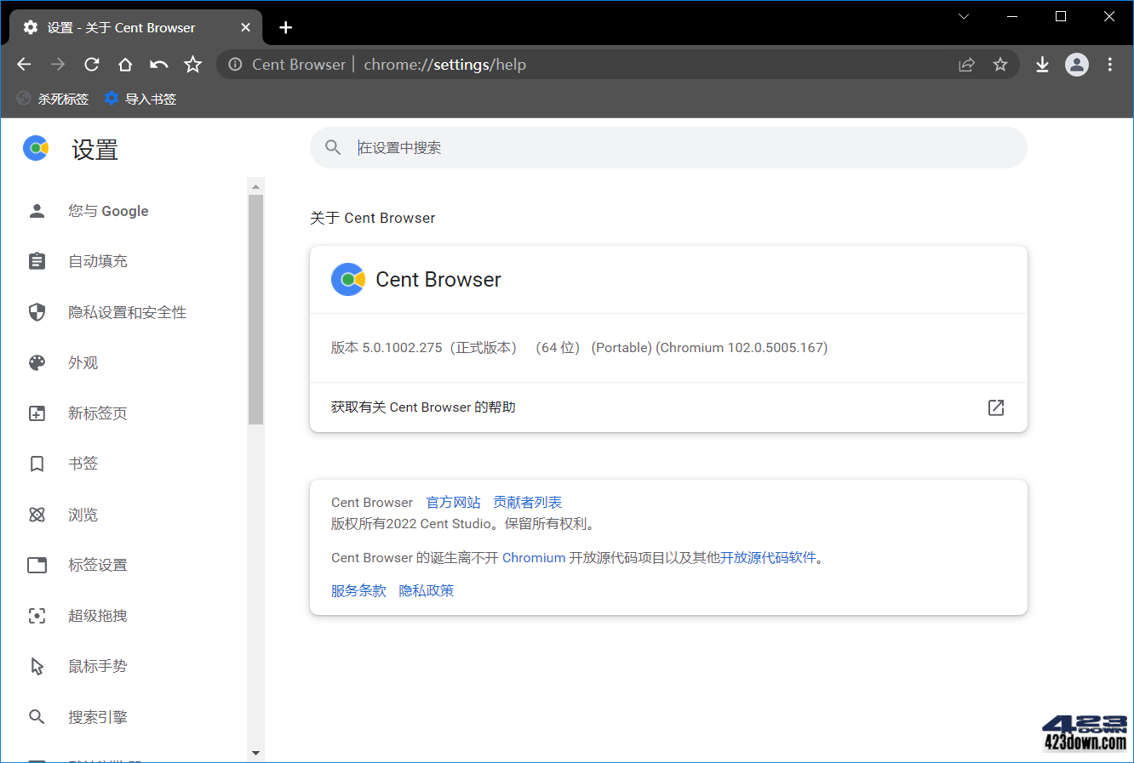Click the settings search field
The height and width of the screenshot is (763, 1134).
coord(596,147)
